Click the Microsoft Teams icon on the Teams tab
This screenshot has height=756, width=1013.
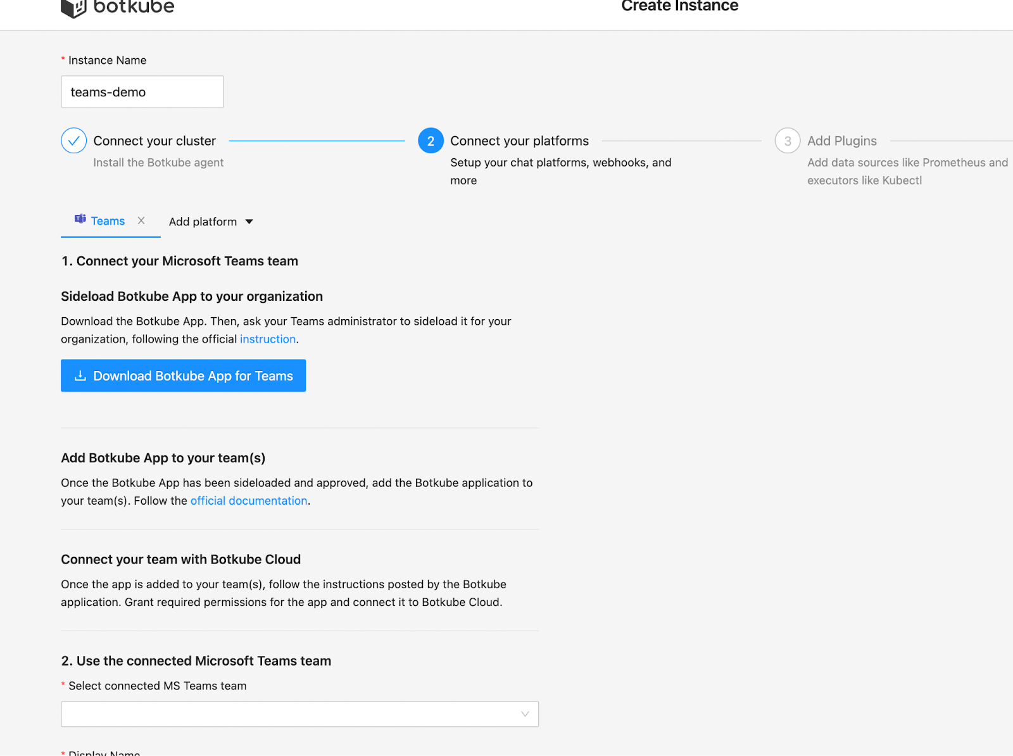click(80, 220)
